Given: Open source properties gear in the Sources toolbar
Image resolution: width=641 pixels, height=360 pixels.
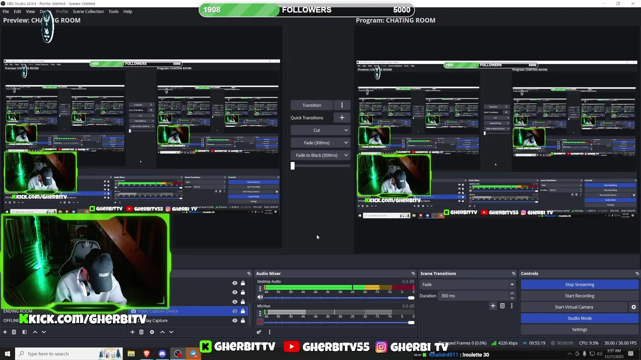Looking at the screenshot, I should coord(152,332).
